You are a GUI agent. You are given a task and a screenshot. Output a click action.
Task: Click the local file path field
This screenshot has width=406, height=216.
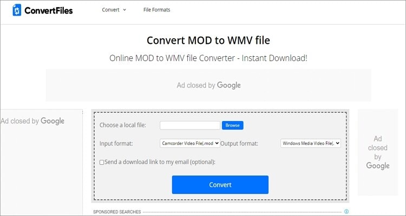point(190,125)
